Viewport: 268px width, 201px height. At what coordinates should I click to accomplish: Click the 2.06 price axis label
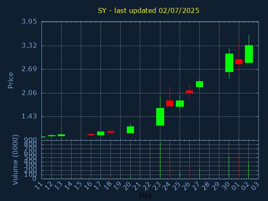click(x=29, y=93)
